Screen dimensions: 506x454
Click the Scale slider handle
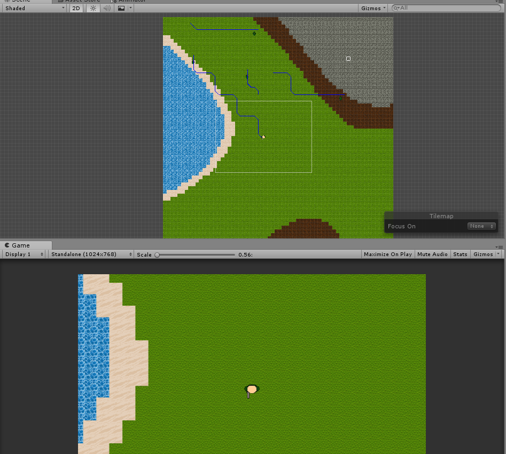pos(157,255)
